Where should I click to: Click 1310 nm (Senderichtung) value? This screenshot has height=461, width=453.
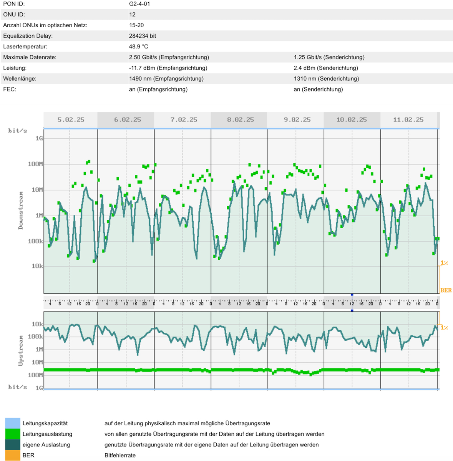tap(327, 79)
